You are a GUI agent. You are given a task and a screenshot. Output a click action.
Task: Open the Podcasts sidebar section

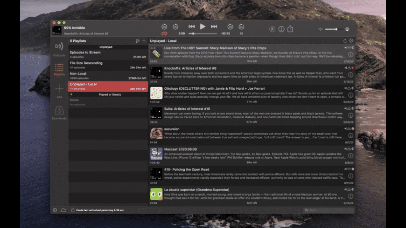(x=59, y=49)
